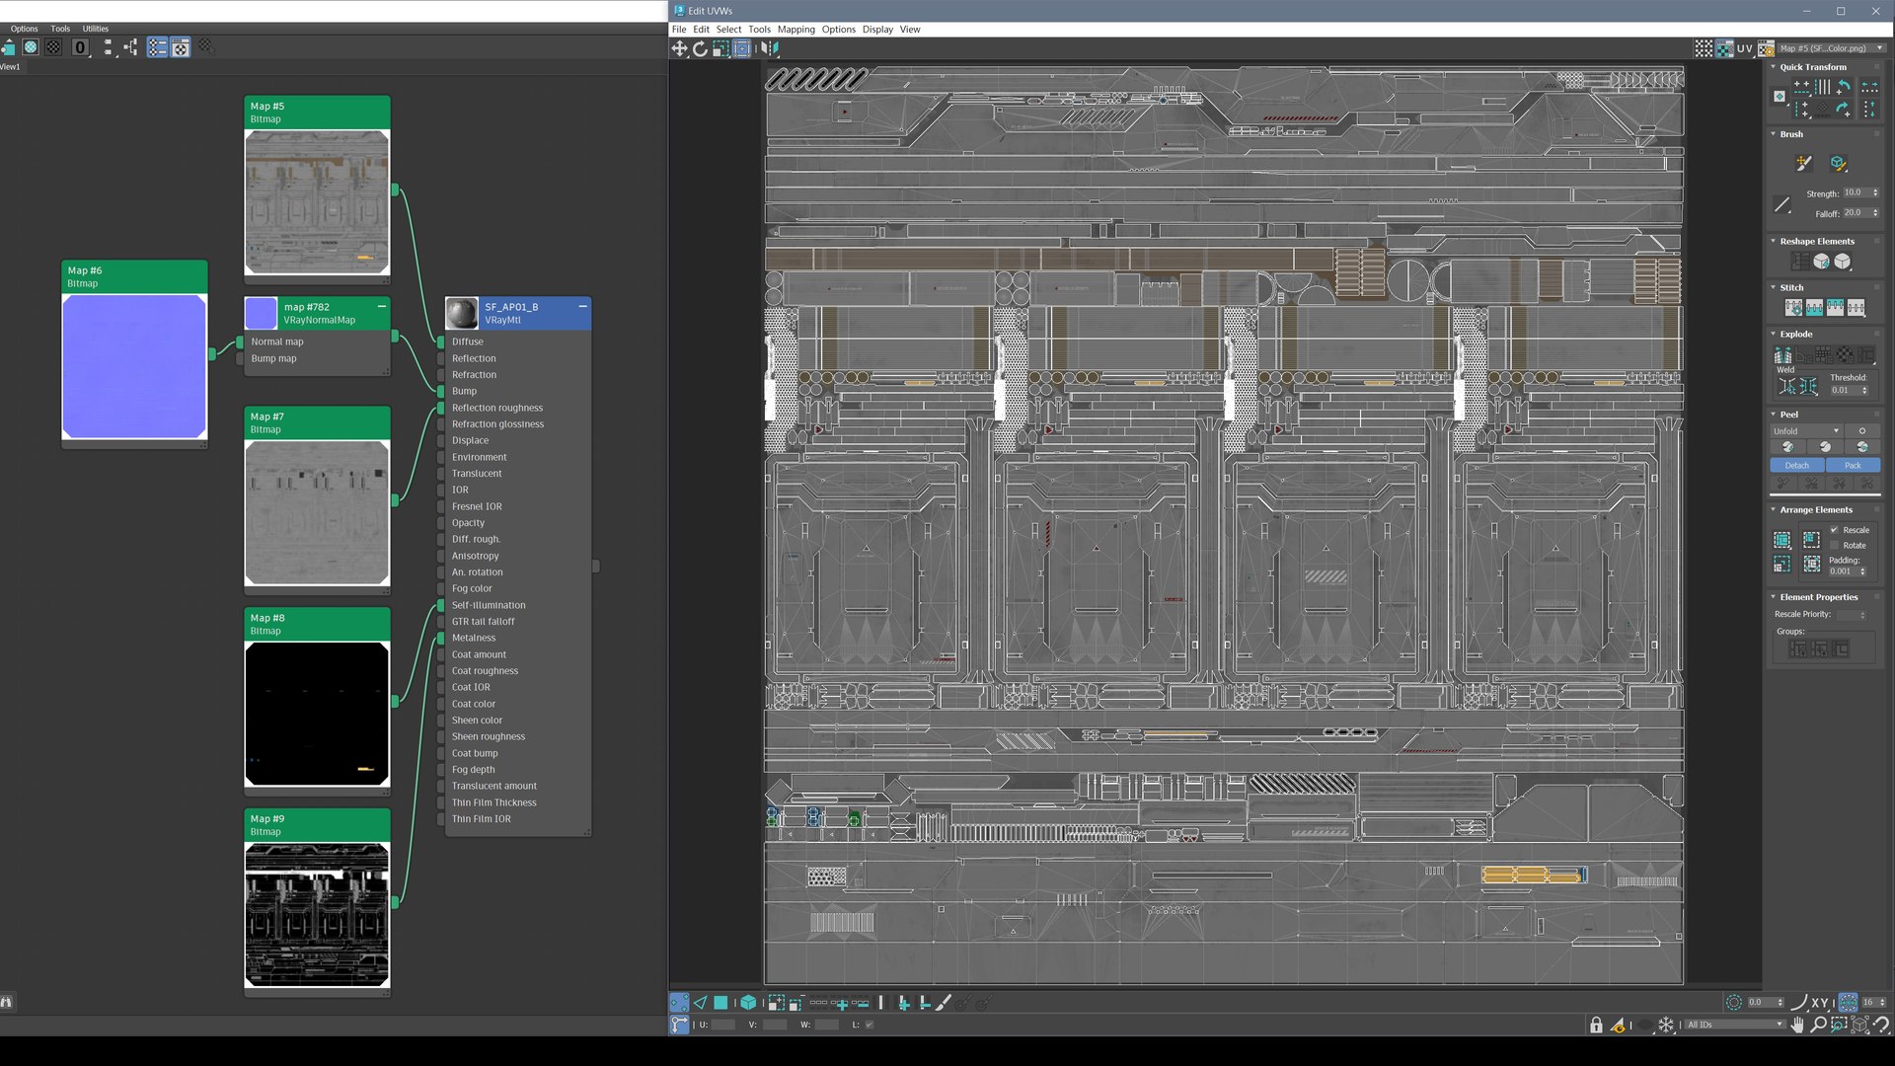This screenshot has height=1066, width=1895.
Task: Click the Pack button in Peel
Action: [1853, 466]
